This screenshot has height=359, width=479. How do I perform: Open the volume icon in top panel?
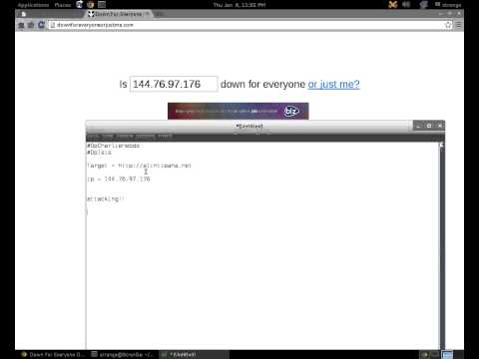point(406,5)
